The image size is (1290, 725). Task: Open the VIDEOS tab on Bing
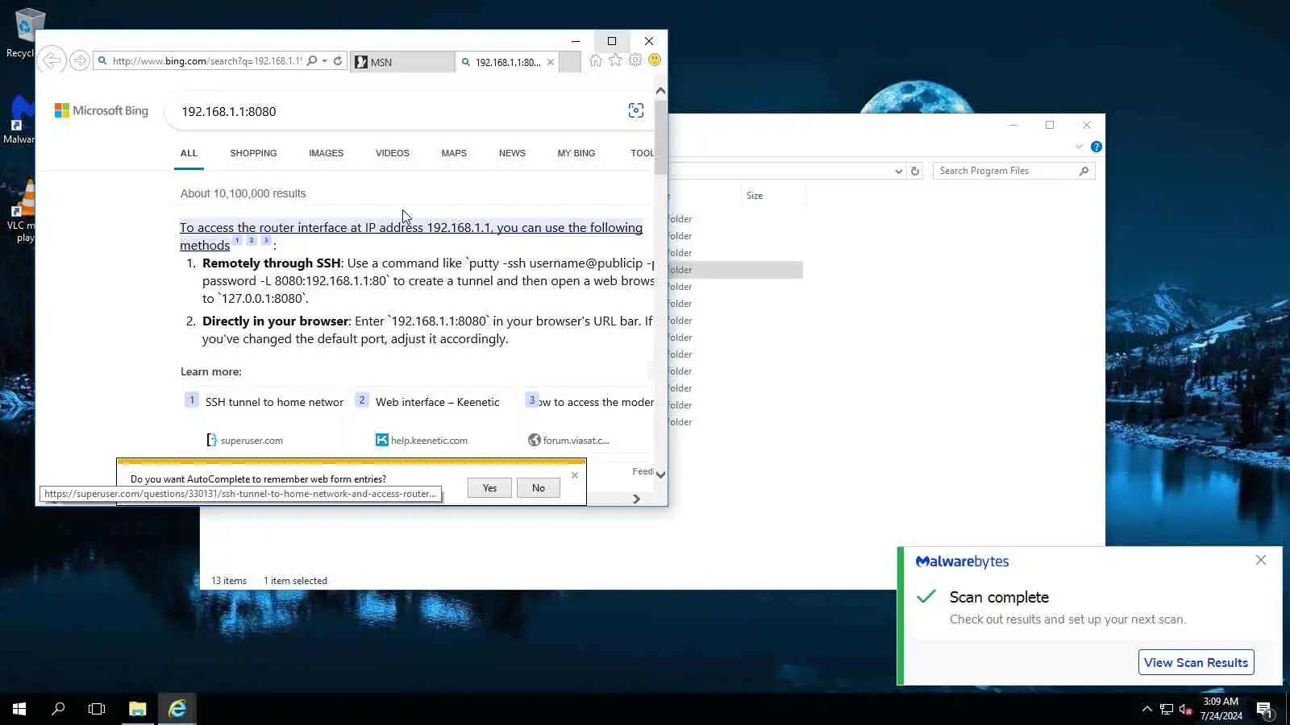[x=393, y=153]
